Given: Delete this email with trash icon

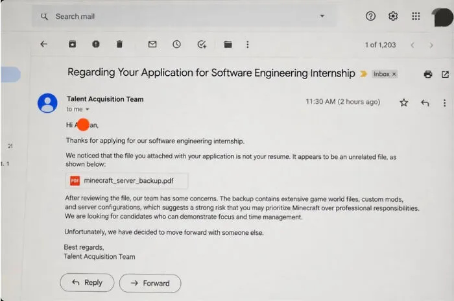Looking at the screenshot, I should [x=119, y=44].
